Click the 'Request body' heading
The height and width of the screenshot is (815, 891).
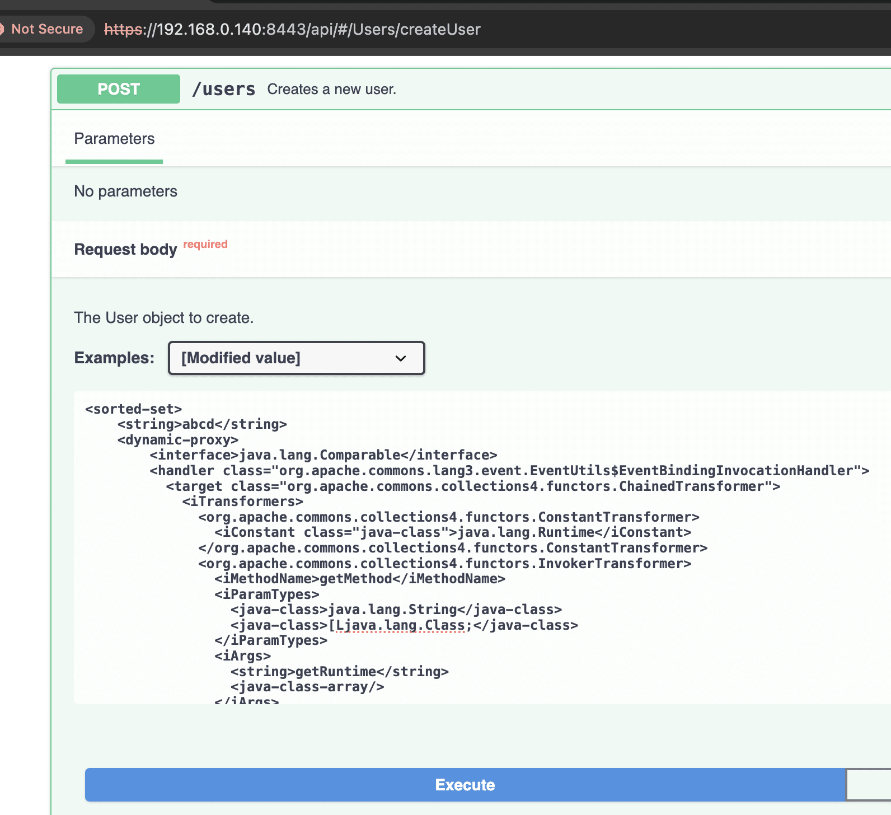click(125, 249)
